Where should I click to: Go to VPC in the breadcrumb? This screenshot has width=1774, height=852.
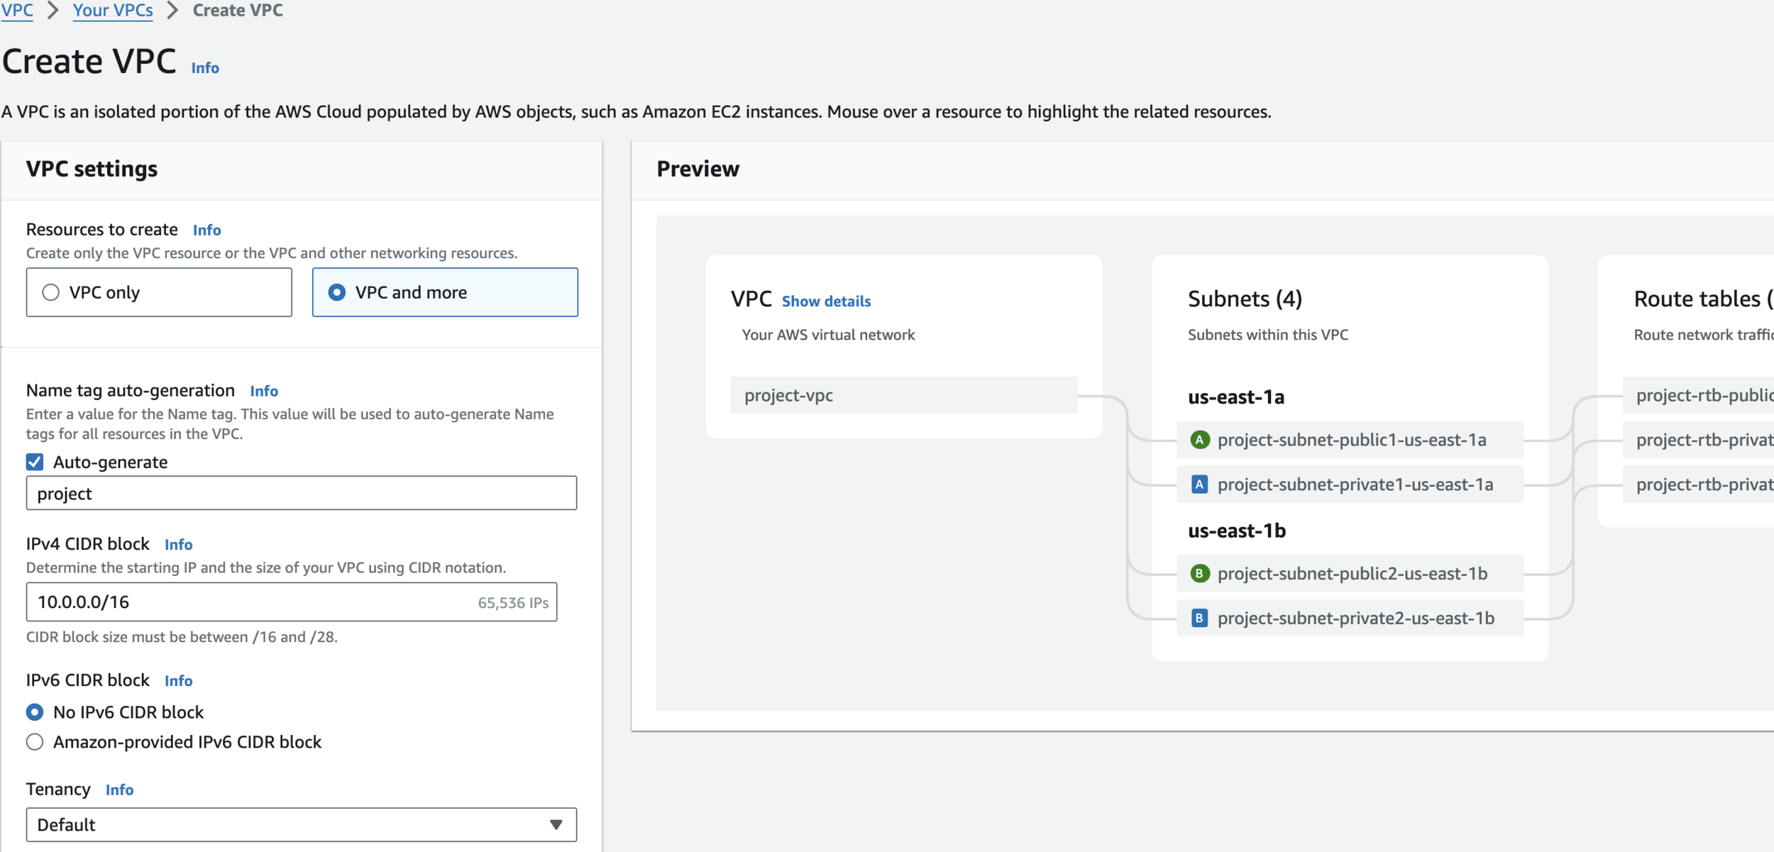click(x=17, y=11)
